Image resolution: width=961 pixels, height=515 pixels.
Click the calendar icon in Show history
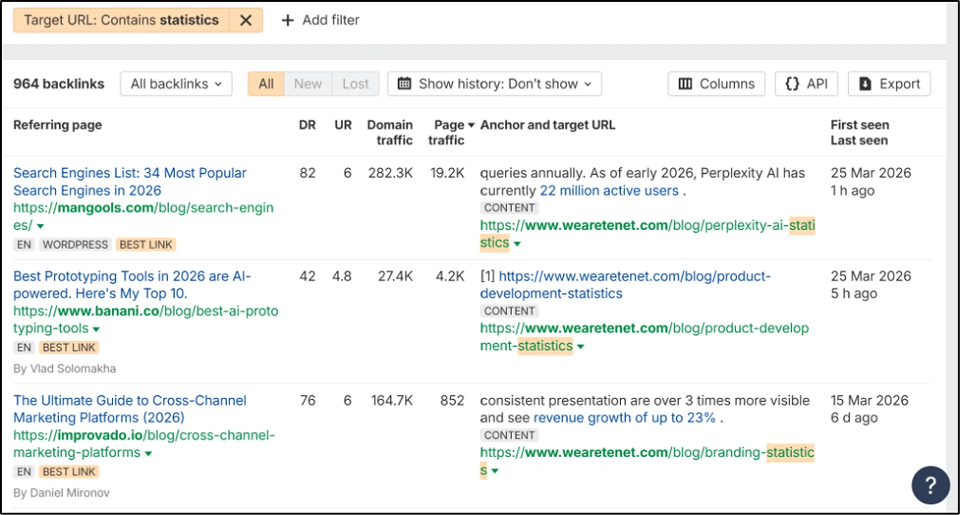[404, 83]
